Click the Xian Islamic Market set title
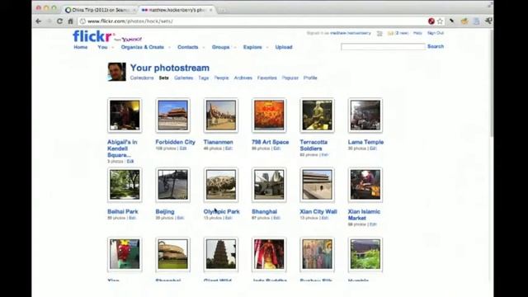The image size is (528, 297). point(364,214)
